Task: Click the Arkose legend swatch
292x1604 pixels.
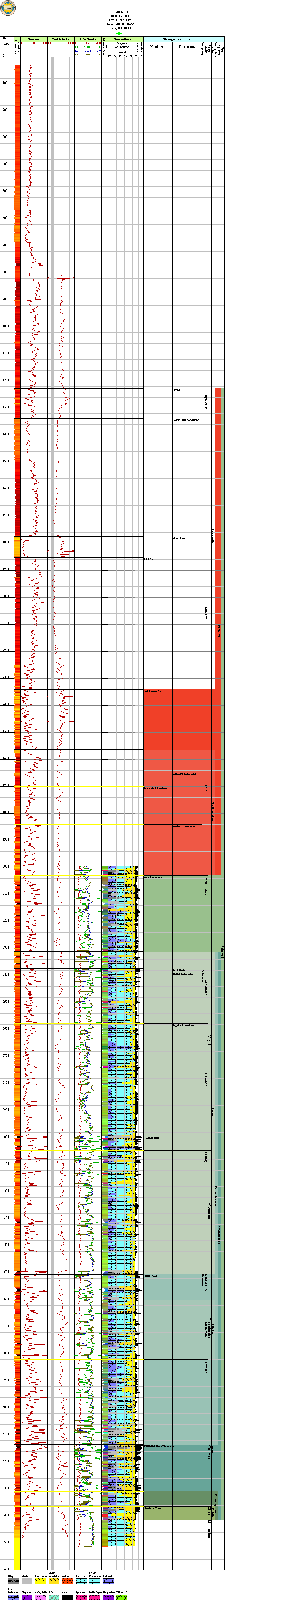Action: pyautogui.click(x=67, y=1581)
